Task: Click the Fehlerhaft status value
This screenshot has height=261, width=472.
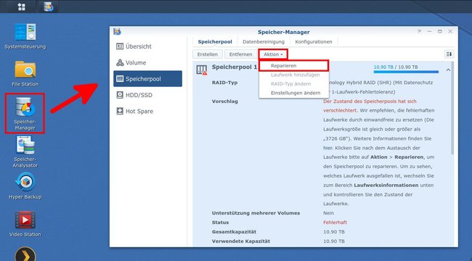Action: coord(335,223)
